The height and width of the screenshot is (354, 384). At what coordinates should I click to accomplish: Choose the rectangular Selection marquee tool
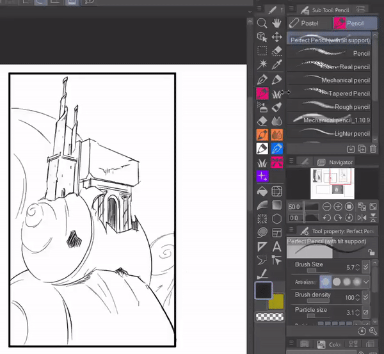pos(262,51)
